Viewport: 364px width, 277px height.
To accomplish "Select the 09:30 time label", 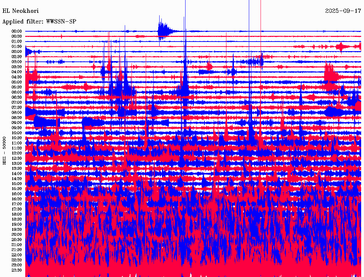I will coord(17,128).
